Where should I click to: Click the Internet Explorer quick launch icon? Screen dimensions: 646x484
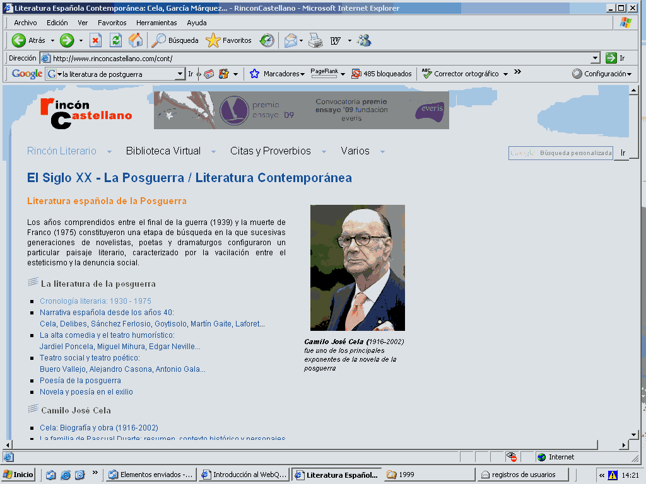[66, 475]
